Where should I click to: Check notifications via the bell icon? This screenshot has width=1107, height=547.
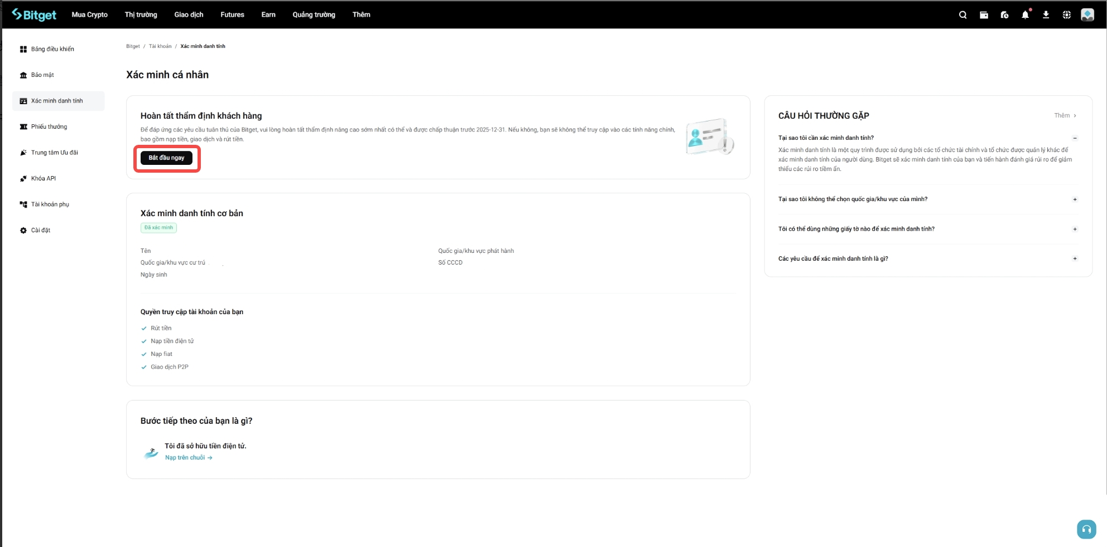click(1025, 14)
